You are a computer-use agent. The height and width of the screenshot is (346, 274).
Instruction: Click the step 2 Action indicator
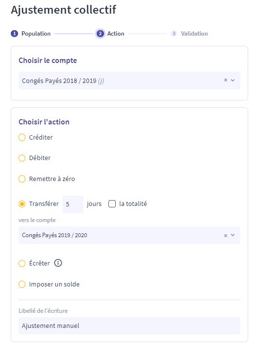point(100,34)
